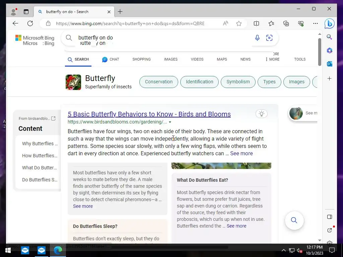The width and height of the screenshot is (343, 257).
Task: Open Bing Chat sidebar button
Action: (329, 23)
